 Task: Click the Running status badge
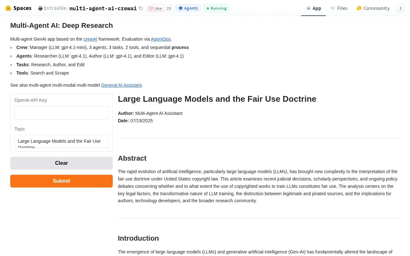216,8
